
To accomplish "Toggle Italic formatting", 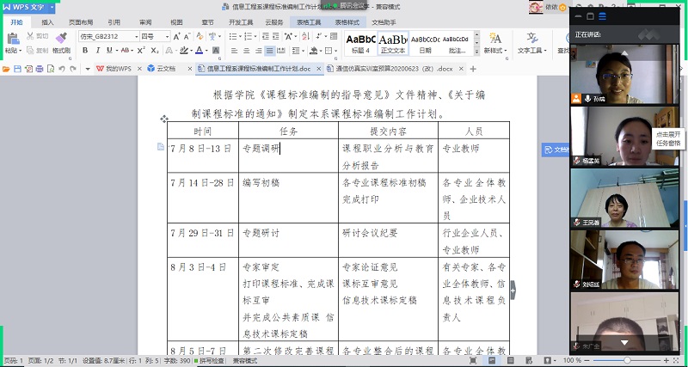I will (97, 51).
